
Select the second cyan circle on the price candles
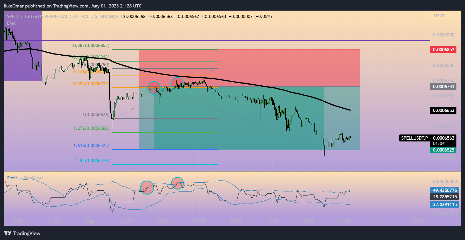pyautogui.click(x=178, y=83)
